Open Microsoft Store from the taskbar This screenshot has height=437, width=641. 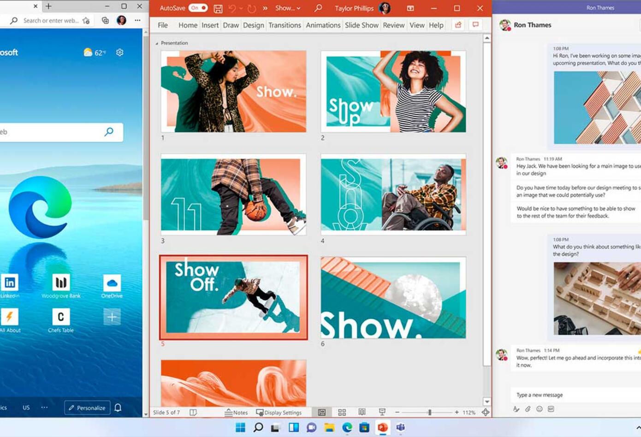[x=364, y=427]
